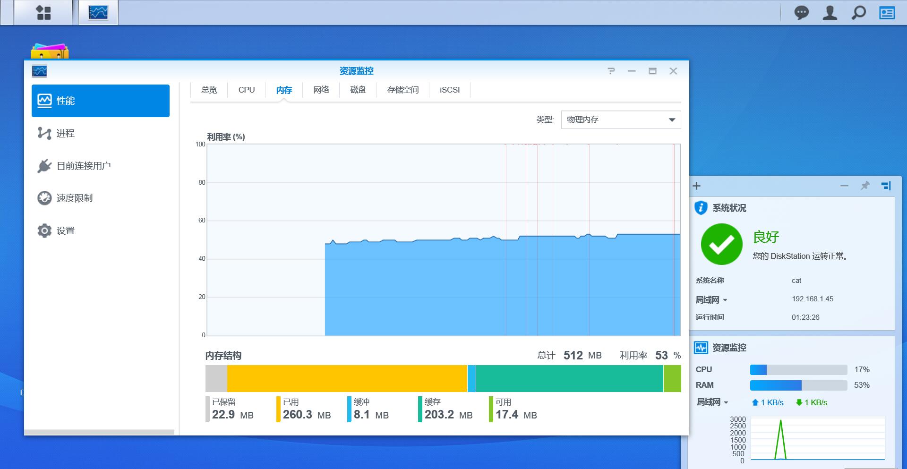Pin the widget panel with pushpin
The width and height of the screenshot is (907, 469).
click(x=865, y=186)
